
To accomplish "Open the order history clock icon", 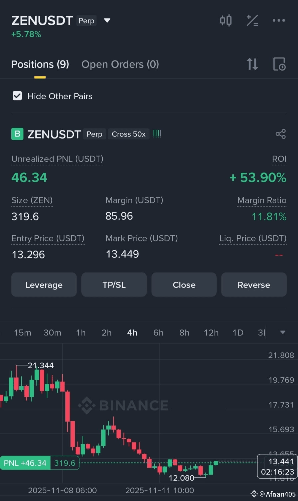I will click(x=279, y=64).
